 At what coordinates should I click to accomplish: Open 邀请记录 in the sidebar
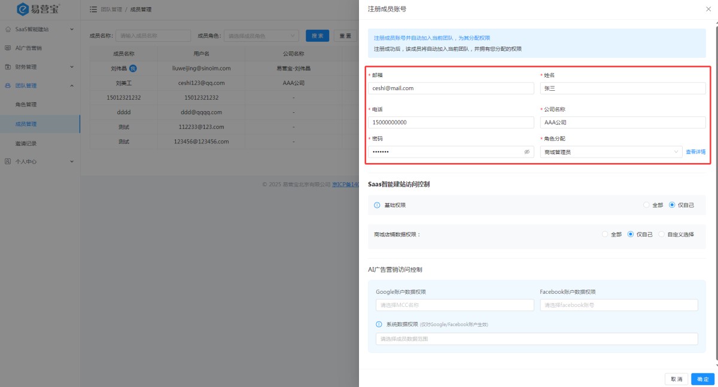pos(26,143)
